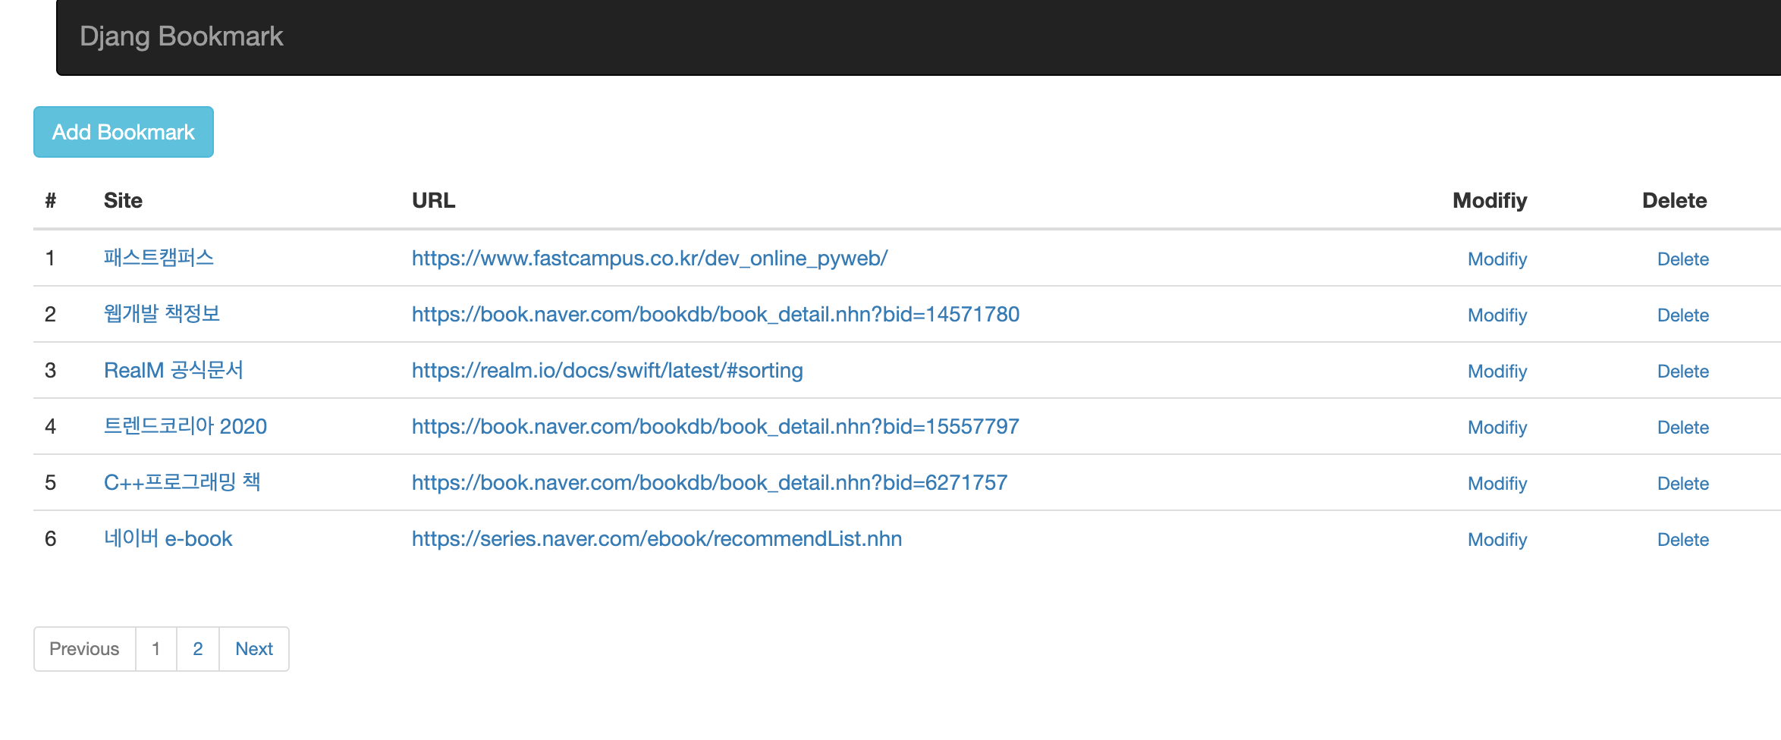Visit the realm.io docs URL link

pos(607,371)
